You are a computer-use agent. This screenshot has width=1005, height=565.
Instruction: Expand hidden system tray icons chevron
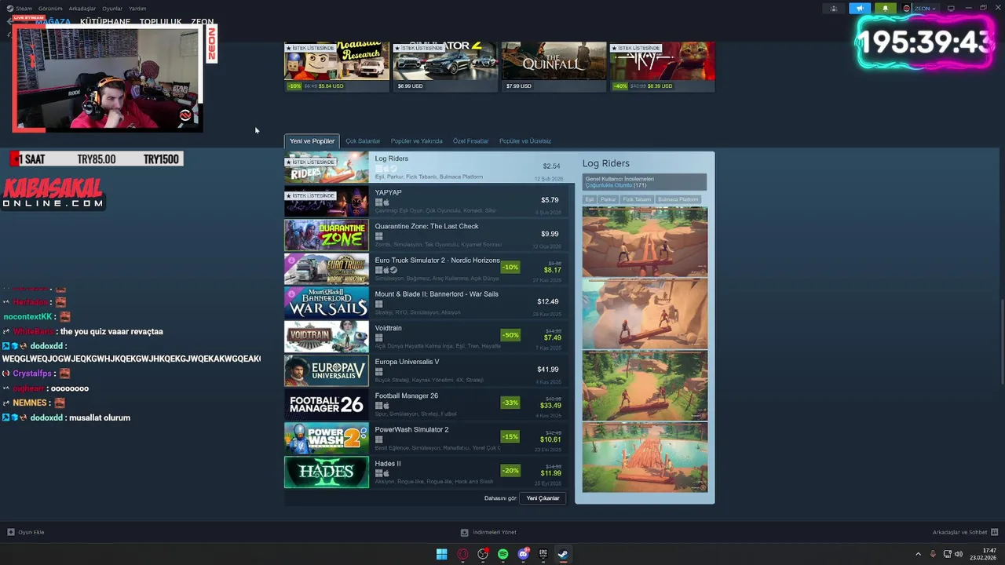pos(919,554)
